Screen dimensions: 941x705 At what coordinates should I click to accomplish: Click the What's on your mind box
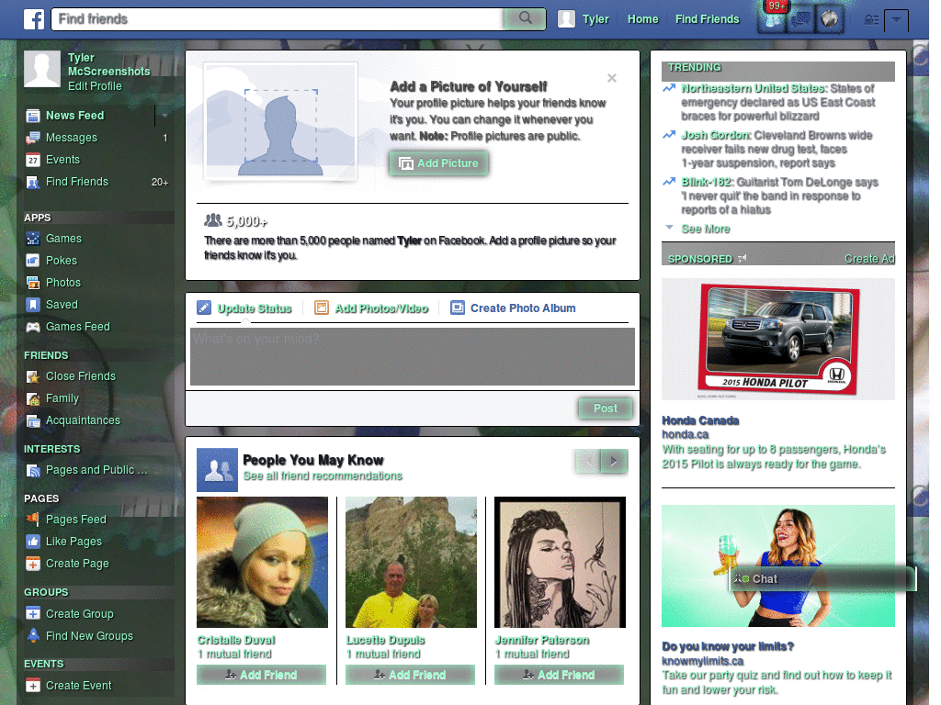tap(413, 357)
